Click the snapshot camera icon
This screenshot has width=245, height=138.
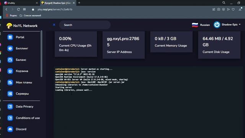click(219, 9)
